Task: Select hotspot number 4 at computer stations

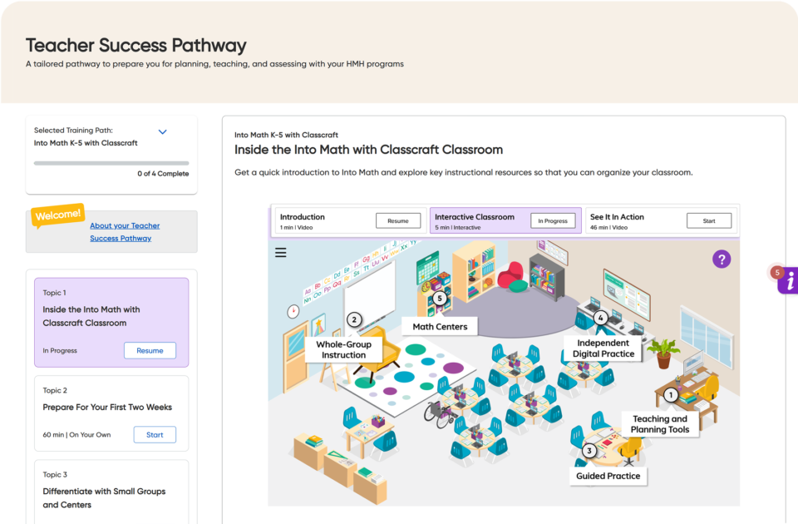Action: coord(600,318)
